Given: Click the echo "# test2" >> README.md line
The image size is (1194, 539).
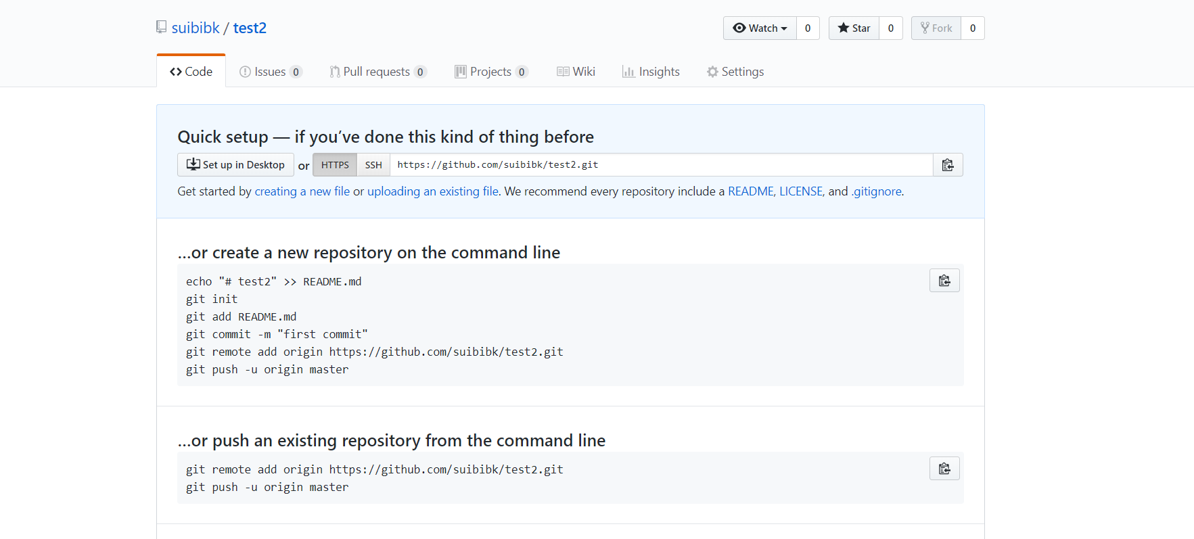Looking at the screenshot, I should point(274,281).
